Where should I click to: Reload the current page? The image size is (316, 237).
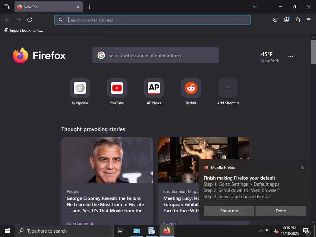(30, 20)
